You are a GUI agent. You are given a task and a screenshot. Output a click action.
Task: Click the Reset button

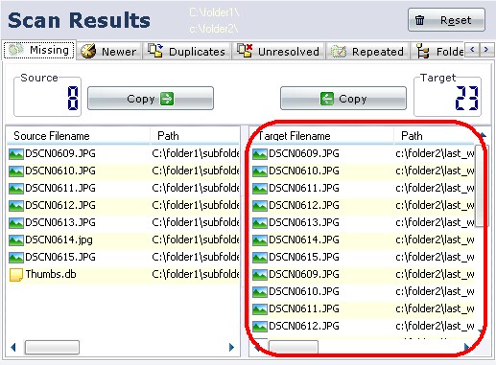(446, 20)
